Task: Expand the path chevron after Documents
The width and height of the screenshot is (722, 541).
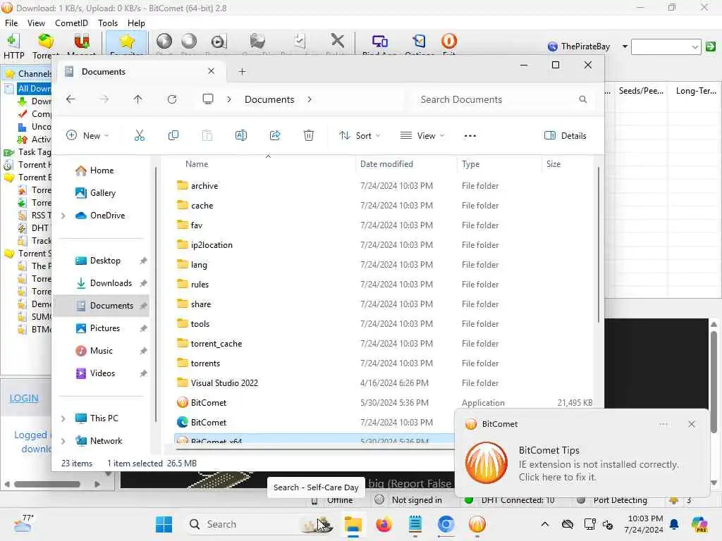Action: (310, 99)
